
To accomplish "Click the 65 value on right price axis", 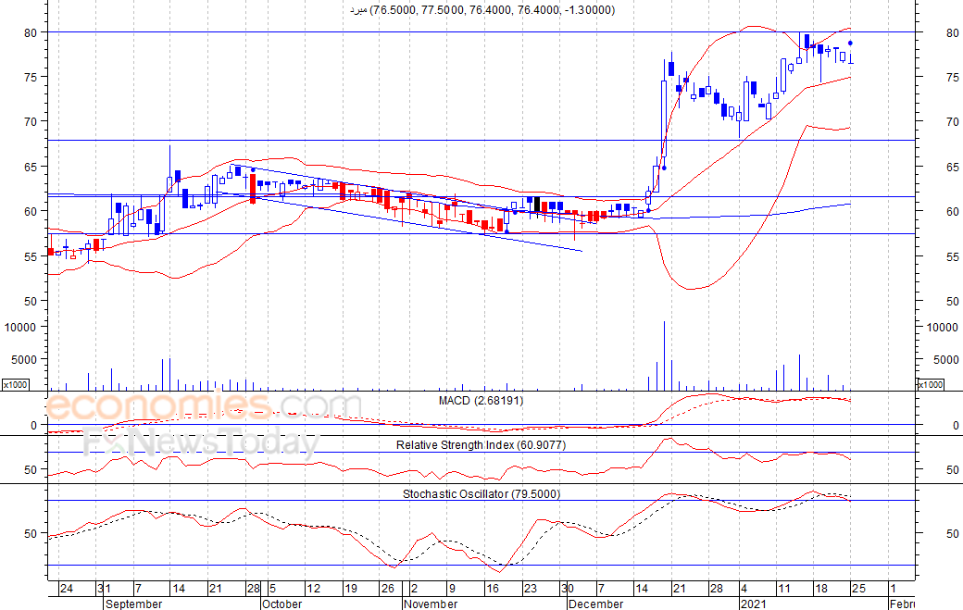I will pos(953,167).
